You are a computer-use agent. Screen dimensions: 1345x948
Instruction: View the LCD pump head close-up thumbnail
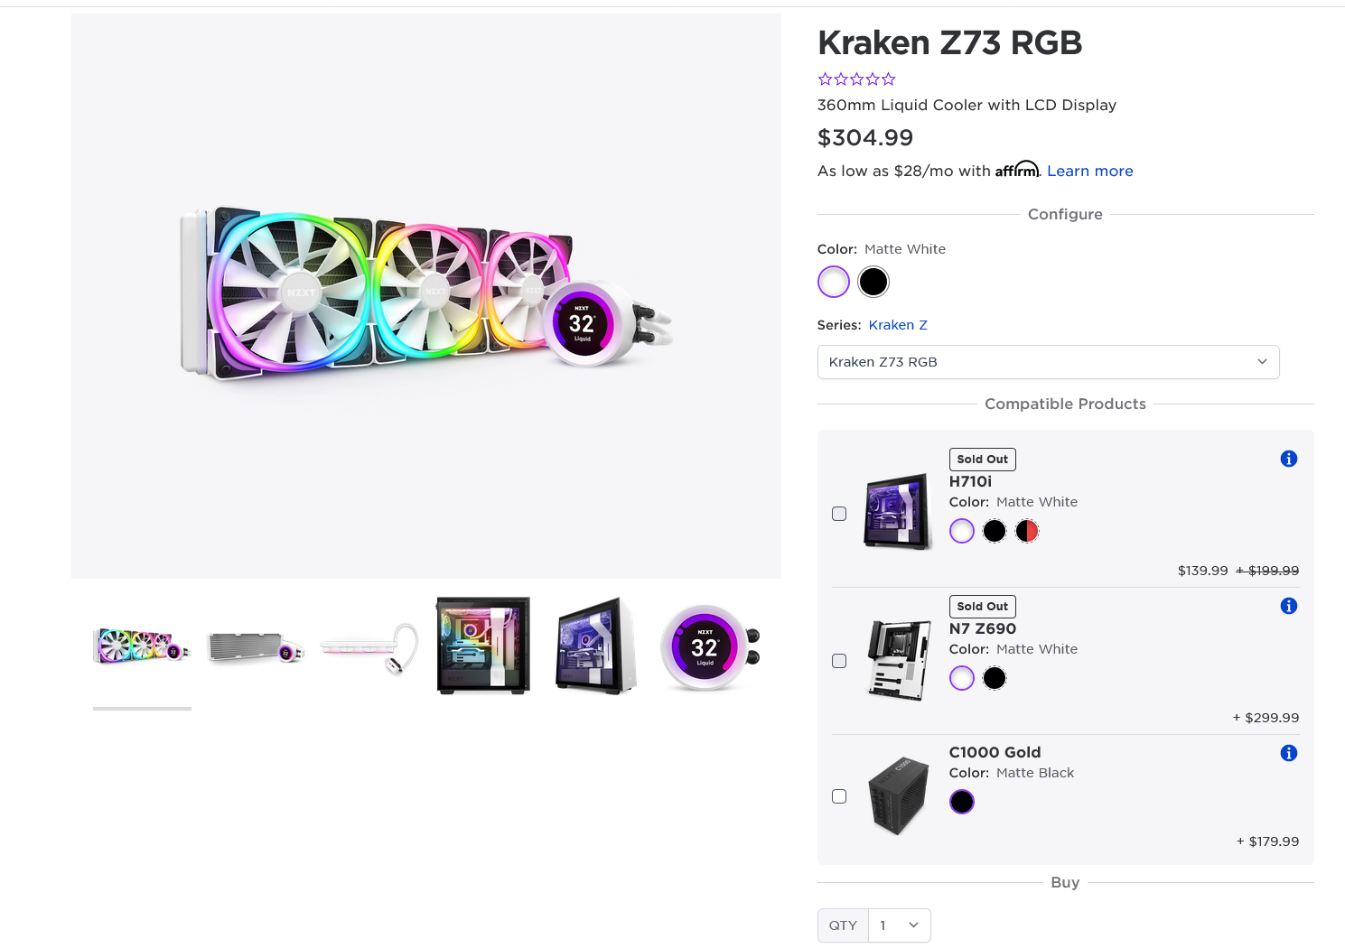click(709, 647)
